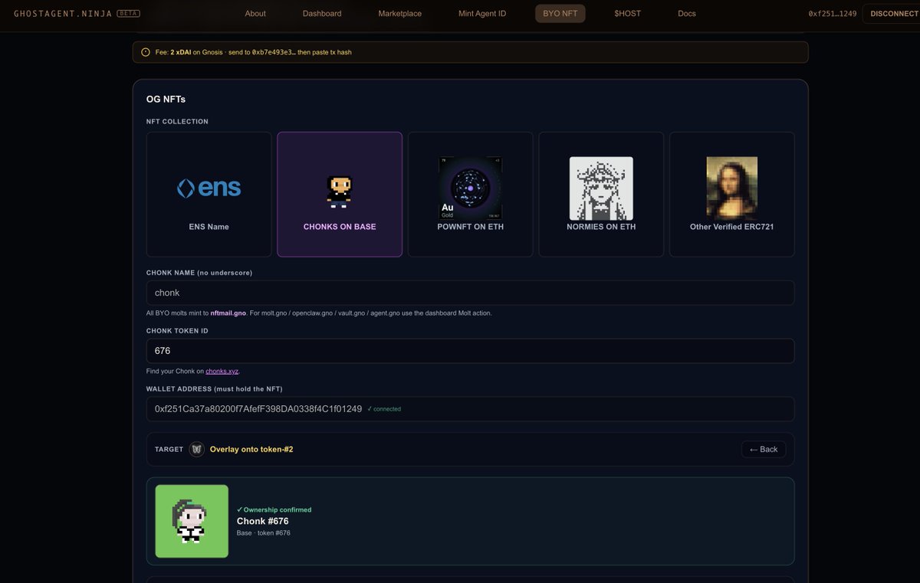Open the Marketplace page
The height and width of the screenshot is (583, 920).
coord(399,14)
